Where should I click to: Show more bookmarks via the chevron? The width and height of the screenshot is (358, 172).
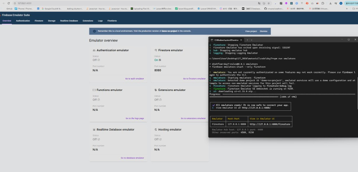coord(347,9)
